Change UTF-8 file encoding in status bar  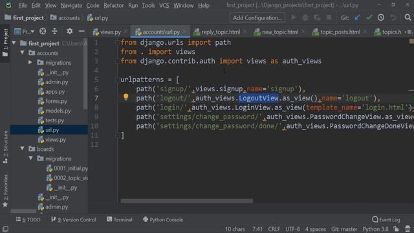click(x=292, y=229)
